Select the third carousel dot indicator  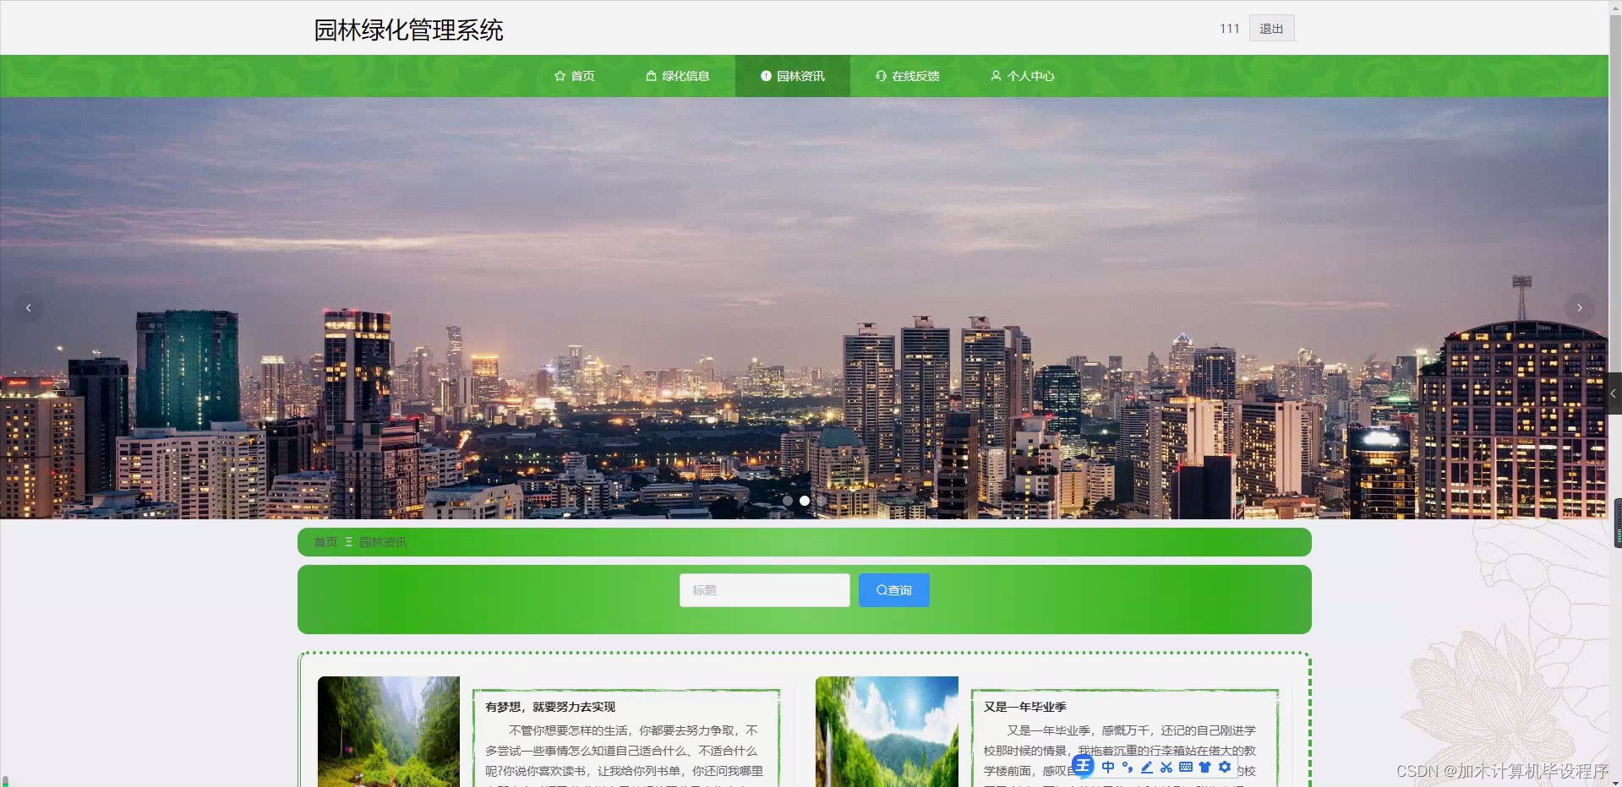821,501
